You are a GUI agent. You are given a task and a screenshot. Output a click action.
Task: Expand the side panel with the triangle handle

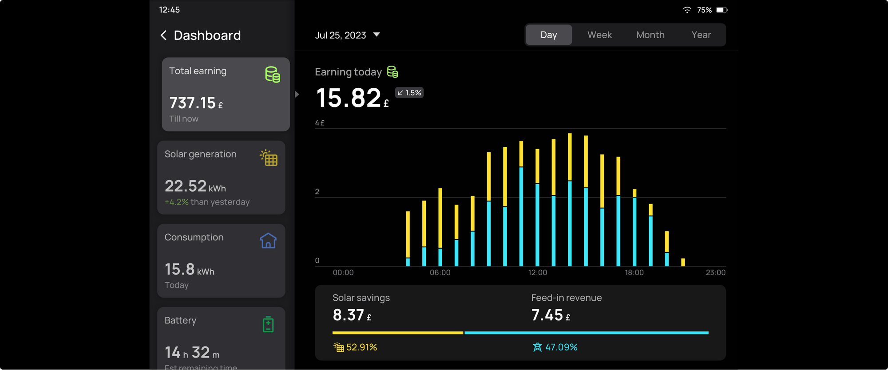pyautogui.click(x=297, y=94)
